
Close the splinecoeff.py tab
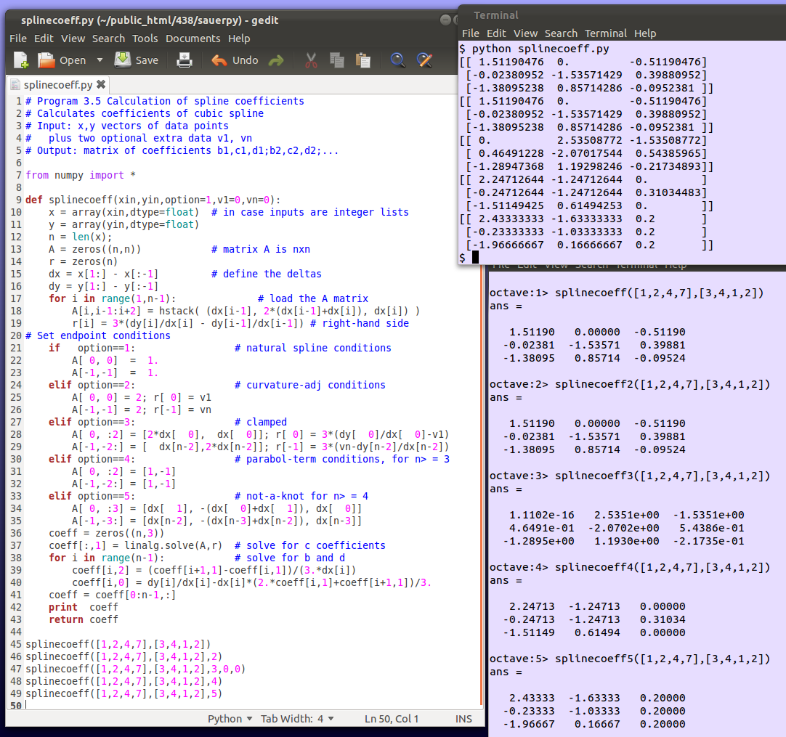click(x=101, y=84)
